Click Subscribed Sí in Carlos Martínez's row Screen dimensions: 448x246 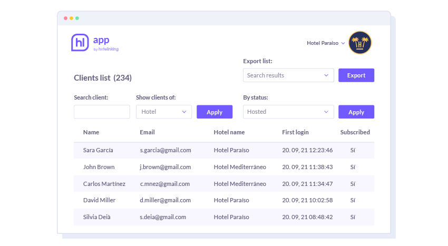point(353,184)
